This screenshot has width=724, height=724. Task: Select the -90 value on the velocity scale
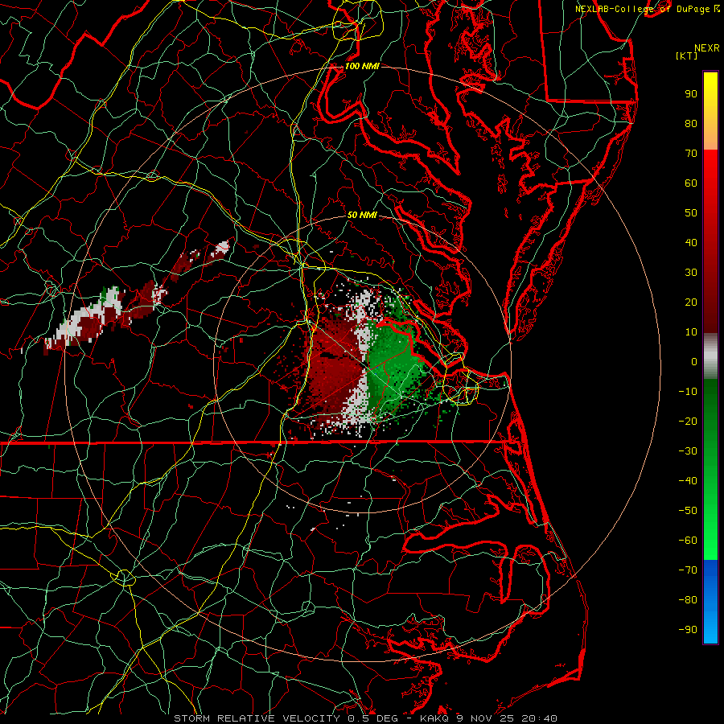[688, 630]
